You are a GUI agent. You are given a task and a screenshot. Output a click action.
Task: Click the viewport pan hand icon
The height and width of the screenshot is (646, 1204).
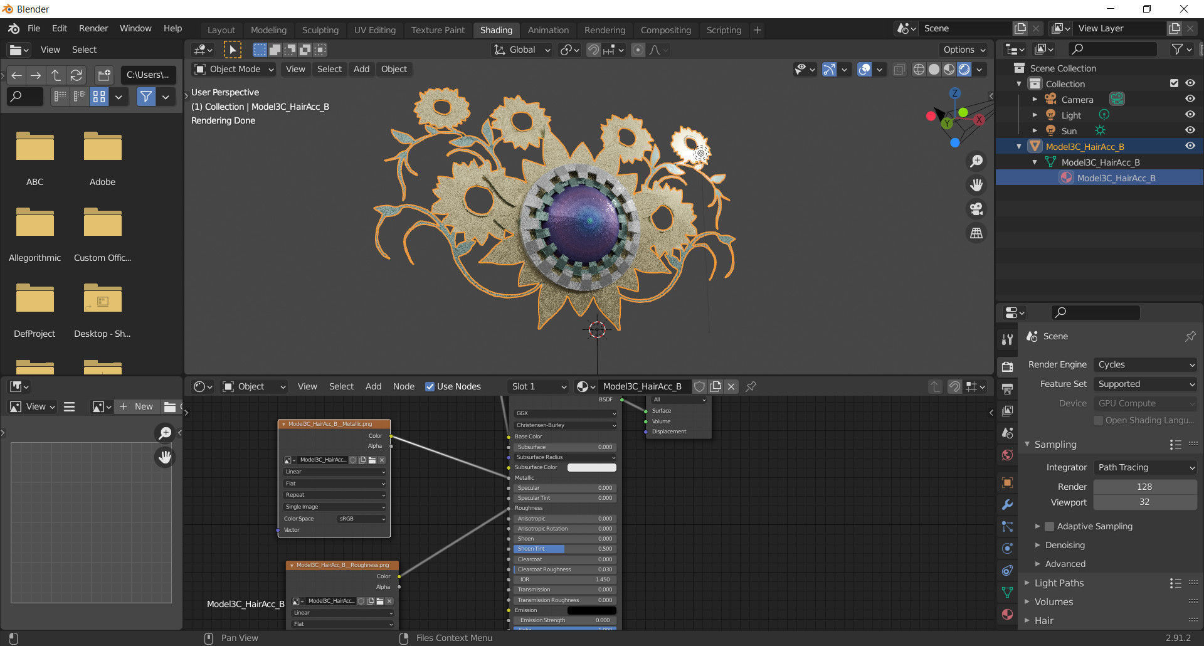coord(976,185)
